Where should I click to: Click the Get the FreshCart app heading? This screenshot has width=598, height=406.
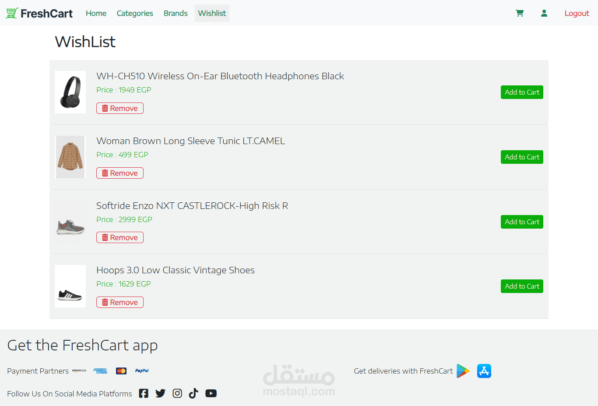(83, 345)
